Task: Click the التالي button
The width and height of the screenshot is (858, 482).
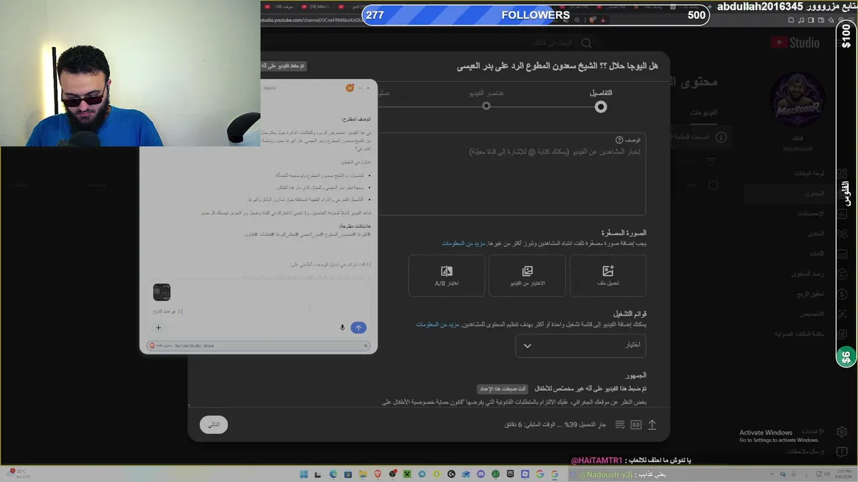Action: tap(214, 424)
